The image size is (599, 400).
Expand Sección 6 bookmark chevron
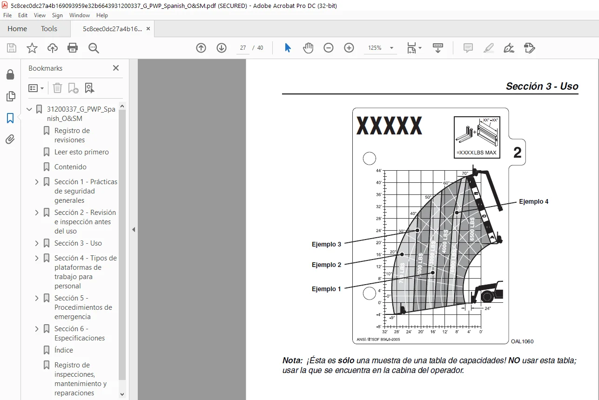(x=37, y=329)
